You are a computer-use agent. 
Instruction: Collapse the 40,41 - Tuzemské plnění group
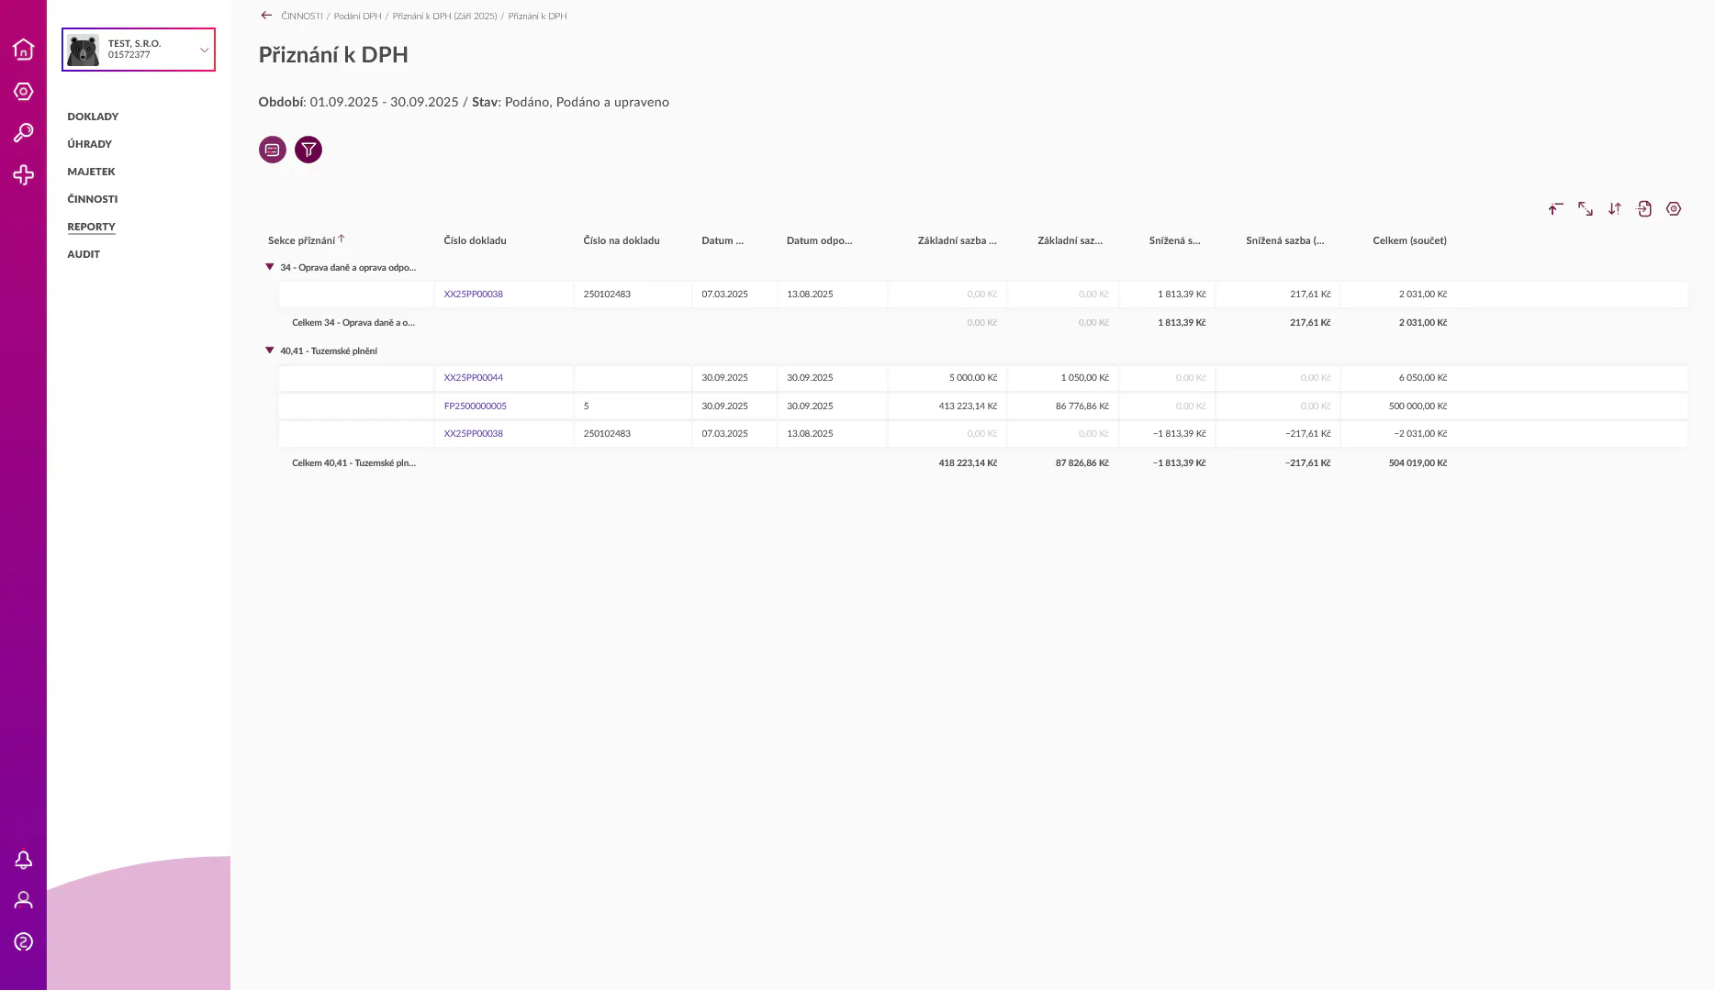pyautogui.click(x=270, y=351)
